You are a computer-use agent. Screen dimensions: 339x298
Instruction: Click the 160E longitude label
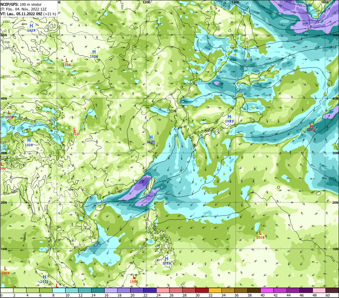[x=325, y=2]
